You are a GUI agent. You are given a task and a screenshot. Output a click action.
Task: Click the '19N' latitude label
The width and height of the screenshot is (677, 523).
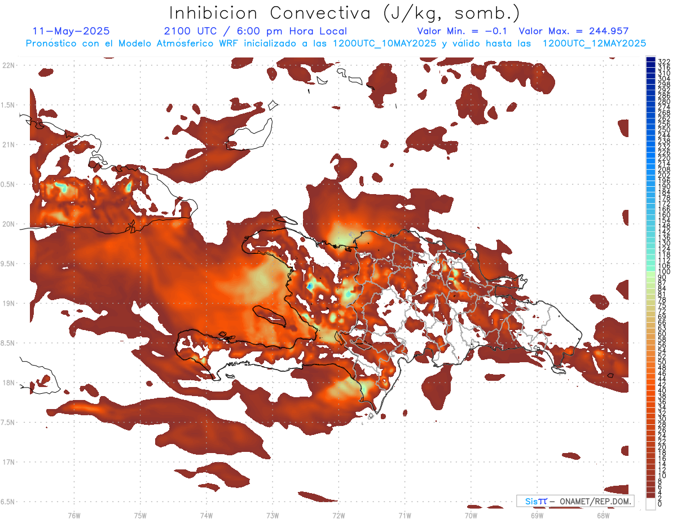point(8,304)
